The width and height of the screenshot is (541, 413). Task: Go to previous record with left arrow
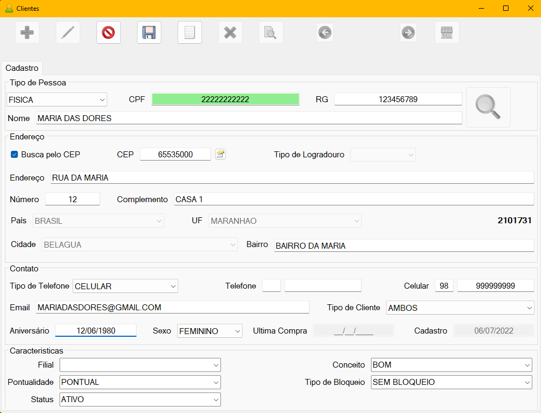pyautogui.click(x=325, y=32)
